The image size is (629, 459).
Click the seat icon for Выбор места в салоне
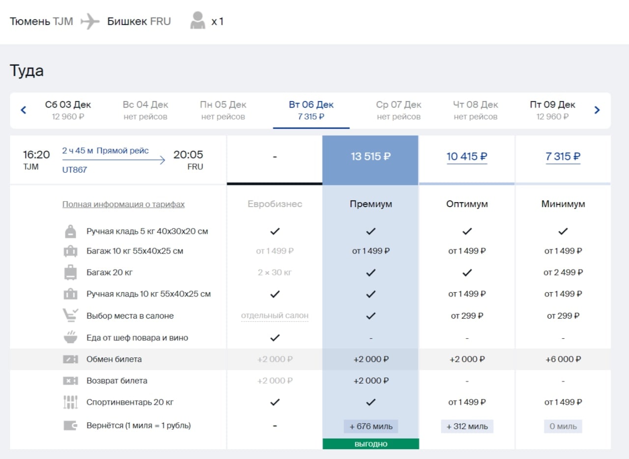71,316
